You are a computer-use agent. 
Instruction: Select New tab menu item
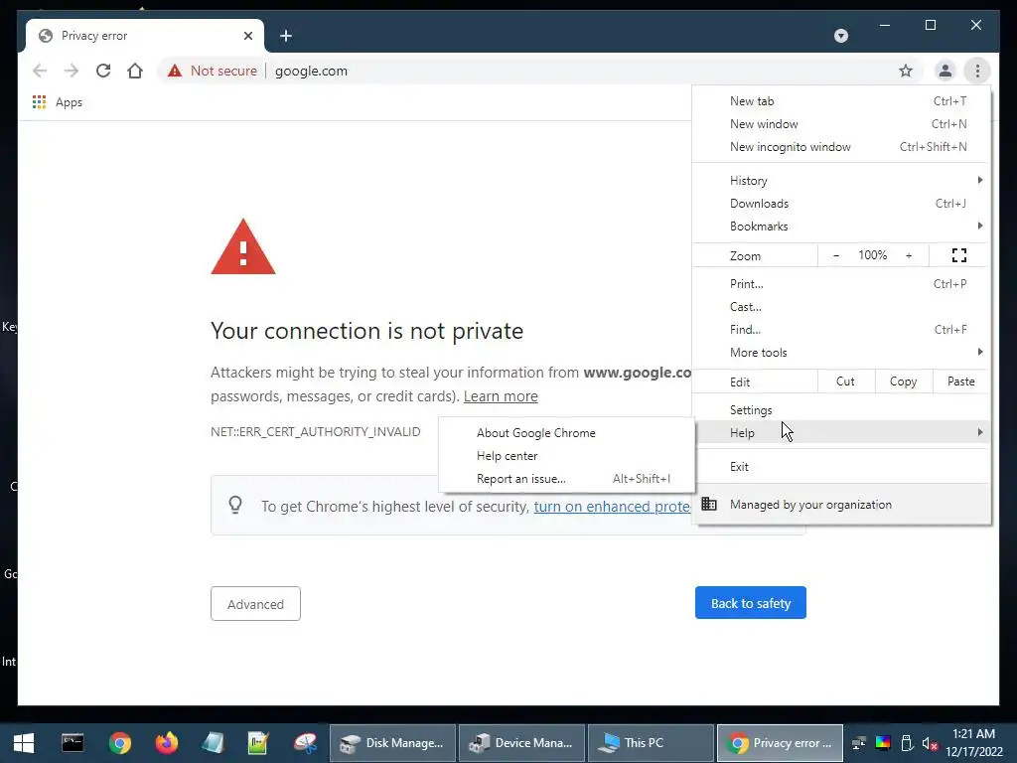pyautogui.click(x=841, y=101)
